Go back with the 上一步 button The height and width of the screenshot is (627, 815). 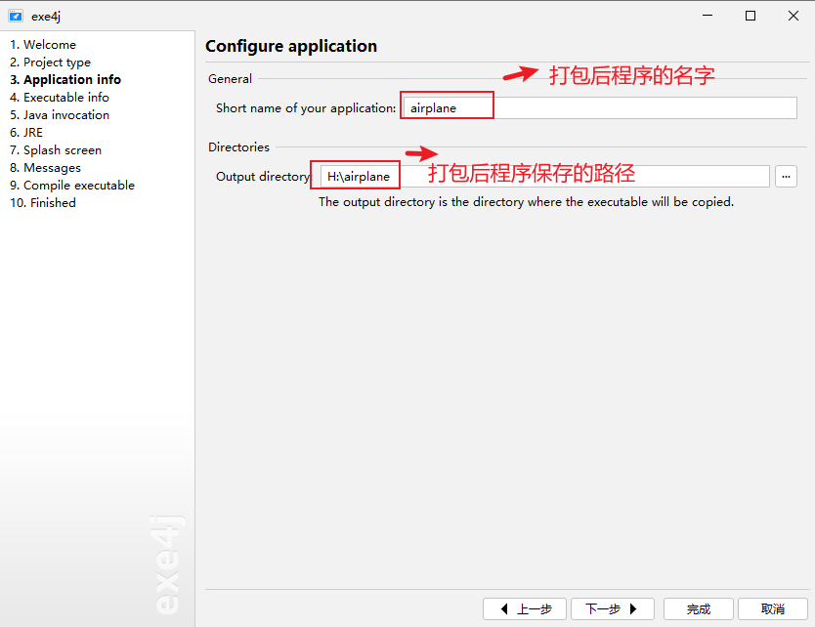click(525, 608)
